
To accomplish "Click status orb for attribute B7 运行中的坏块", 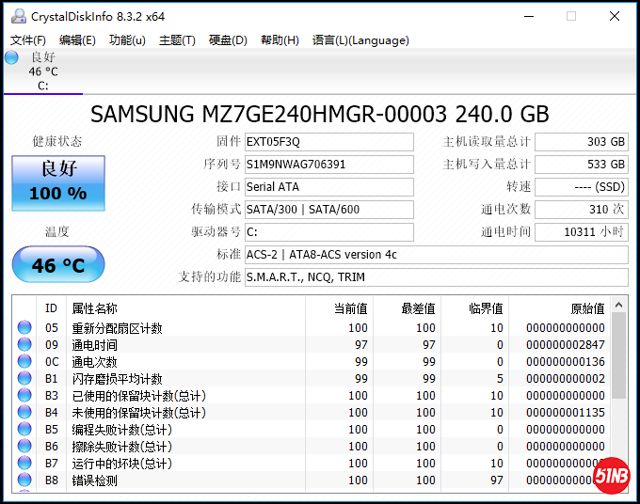I will coord(24,464).
